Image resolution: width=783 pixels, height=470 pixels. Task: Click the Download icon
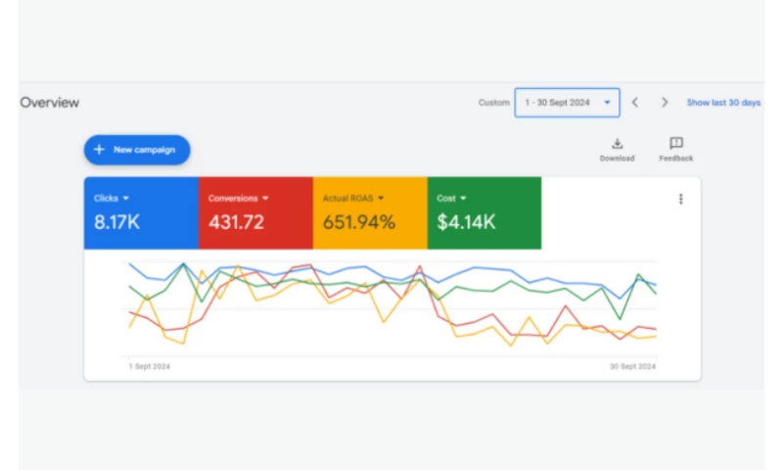click(x=617, y=144)
